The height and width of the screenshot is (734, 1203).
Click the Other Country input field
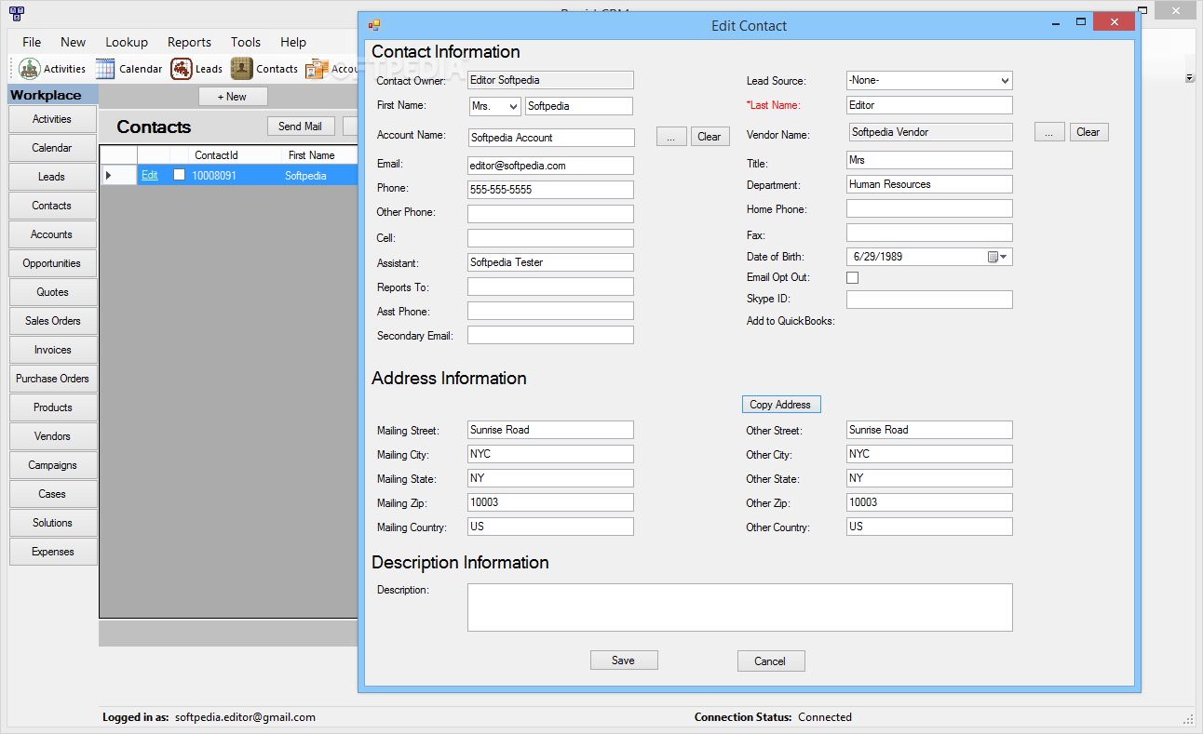(x=929, y=527)
